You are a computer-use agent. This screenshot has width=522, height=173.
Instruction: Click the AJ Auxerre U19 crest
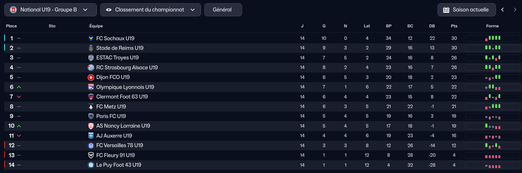pos(91,136)
